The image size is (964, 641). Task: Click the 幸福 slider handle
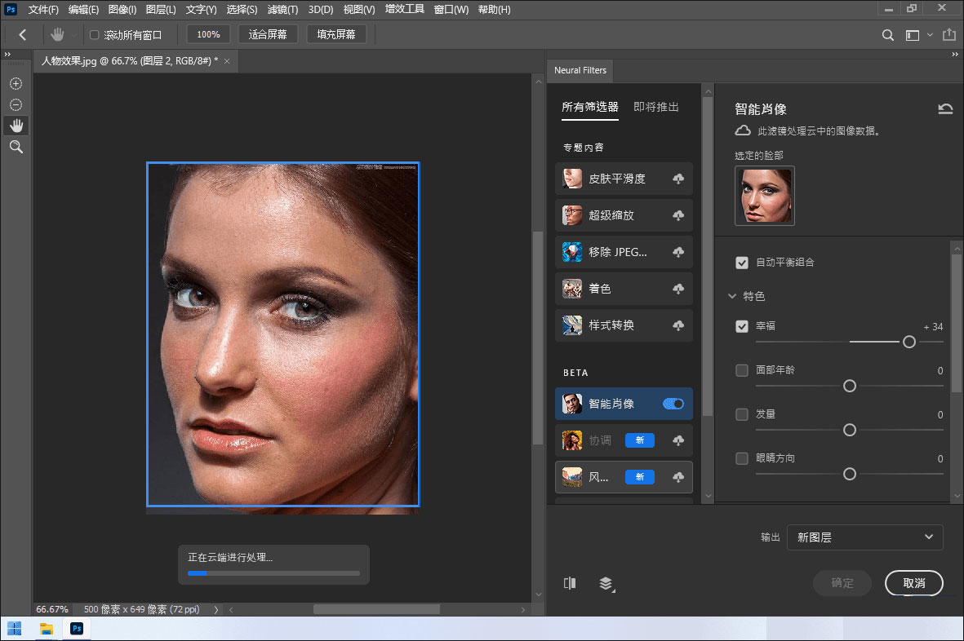[x=908, y=343]
